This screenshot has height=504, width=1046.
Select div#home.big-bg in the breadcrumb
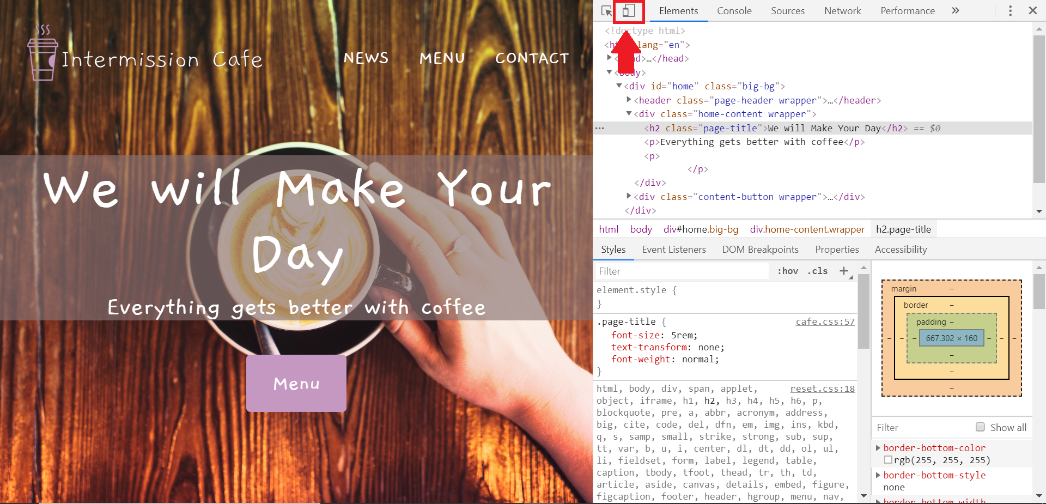coord(701,229)
